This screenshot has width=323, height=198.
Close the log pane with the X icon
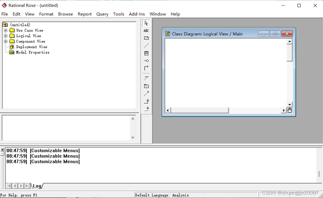[2, 150]
